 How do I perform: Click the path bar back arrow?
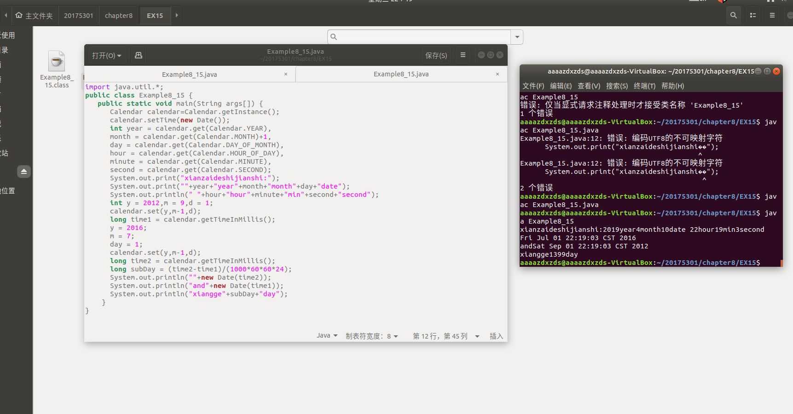(6, 16)
